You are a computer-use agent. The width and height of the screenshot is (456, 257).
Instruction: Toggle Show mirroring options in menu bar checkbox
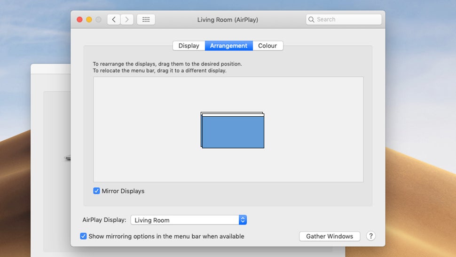click(83, 236)
